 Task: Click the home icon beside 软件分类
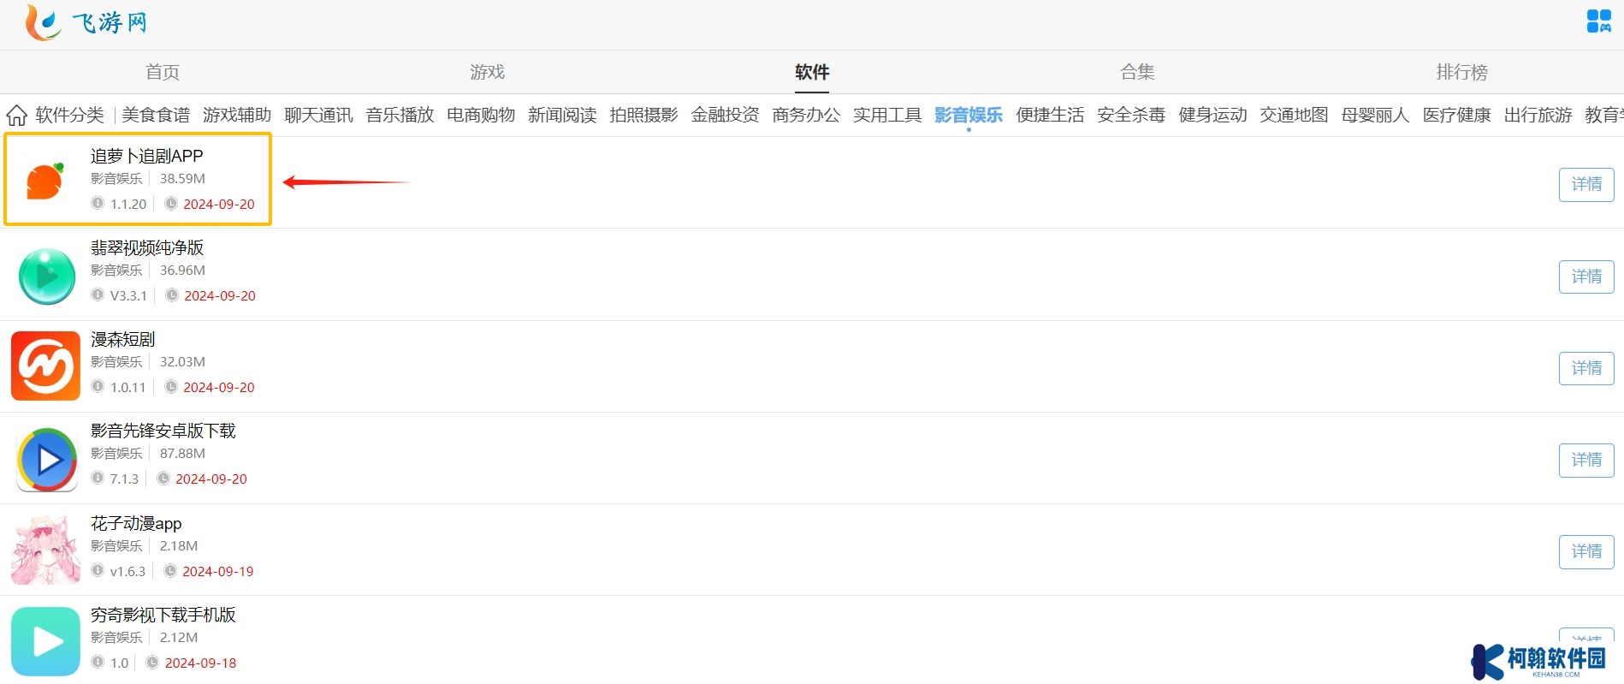(16, 115)
